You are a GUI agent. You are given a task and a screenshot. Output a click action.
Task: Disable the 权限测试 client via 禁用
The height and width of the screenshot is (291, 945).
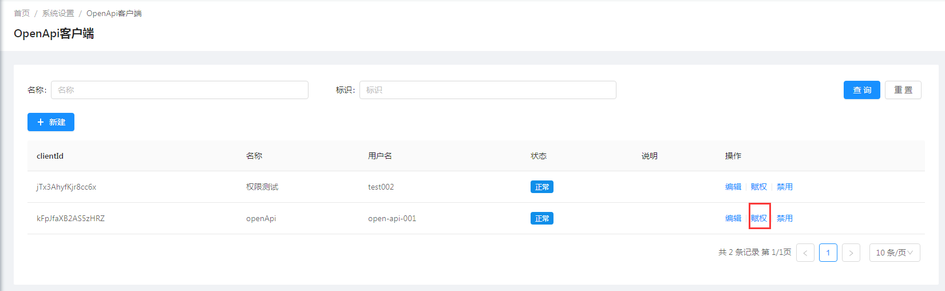pos(784,187)
